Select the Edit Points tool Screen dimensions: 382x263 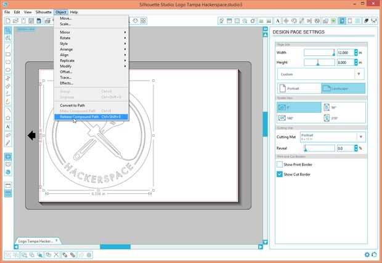pos(8,38)
